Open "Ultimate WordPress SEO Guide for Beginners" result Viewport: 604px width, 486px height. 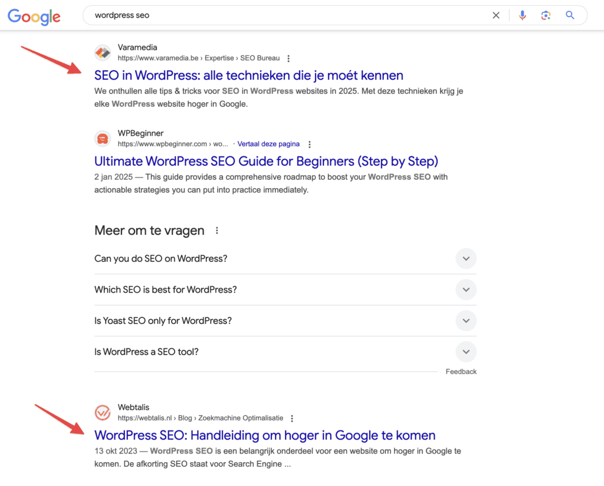tap(266, 161)
